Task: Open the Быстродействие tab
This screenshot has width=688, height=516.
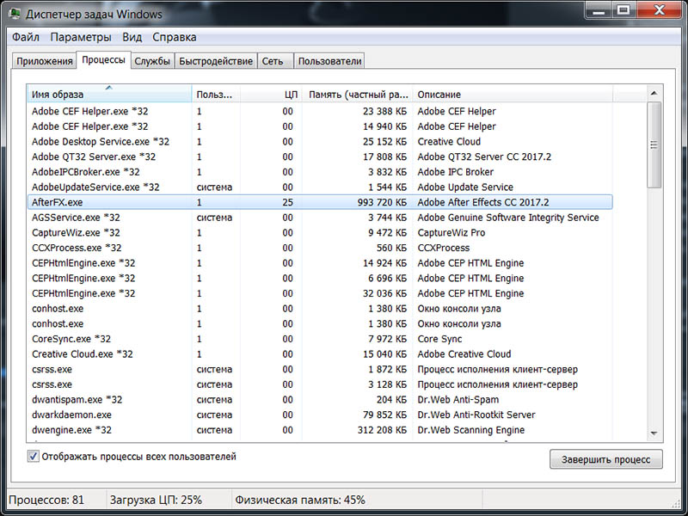Action: click(216, 61)
